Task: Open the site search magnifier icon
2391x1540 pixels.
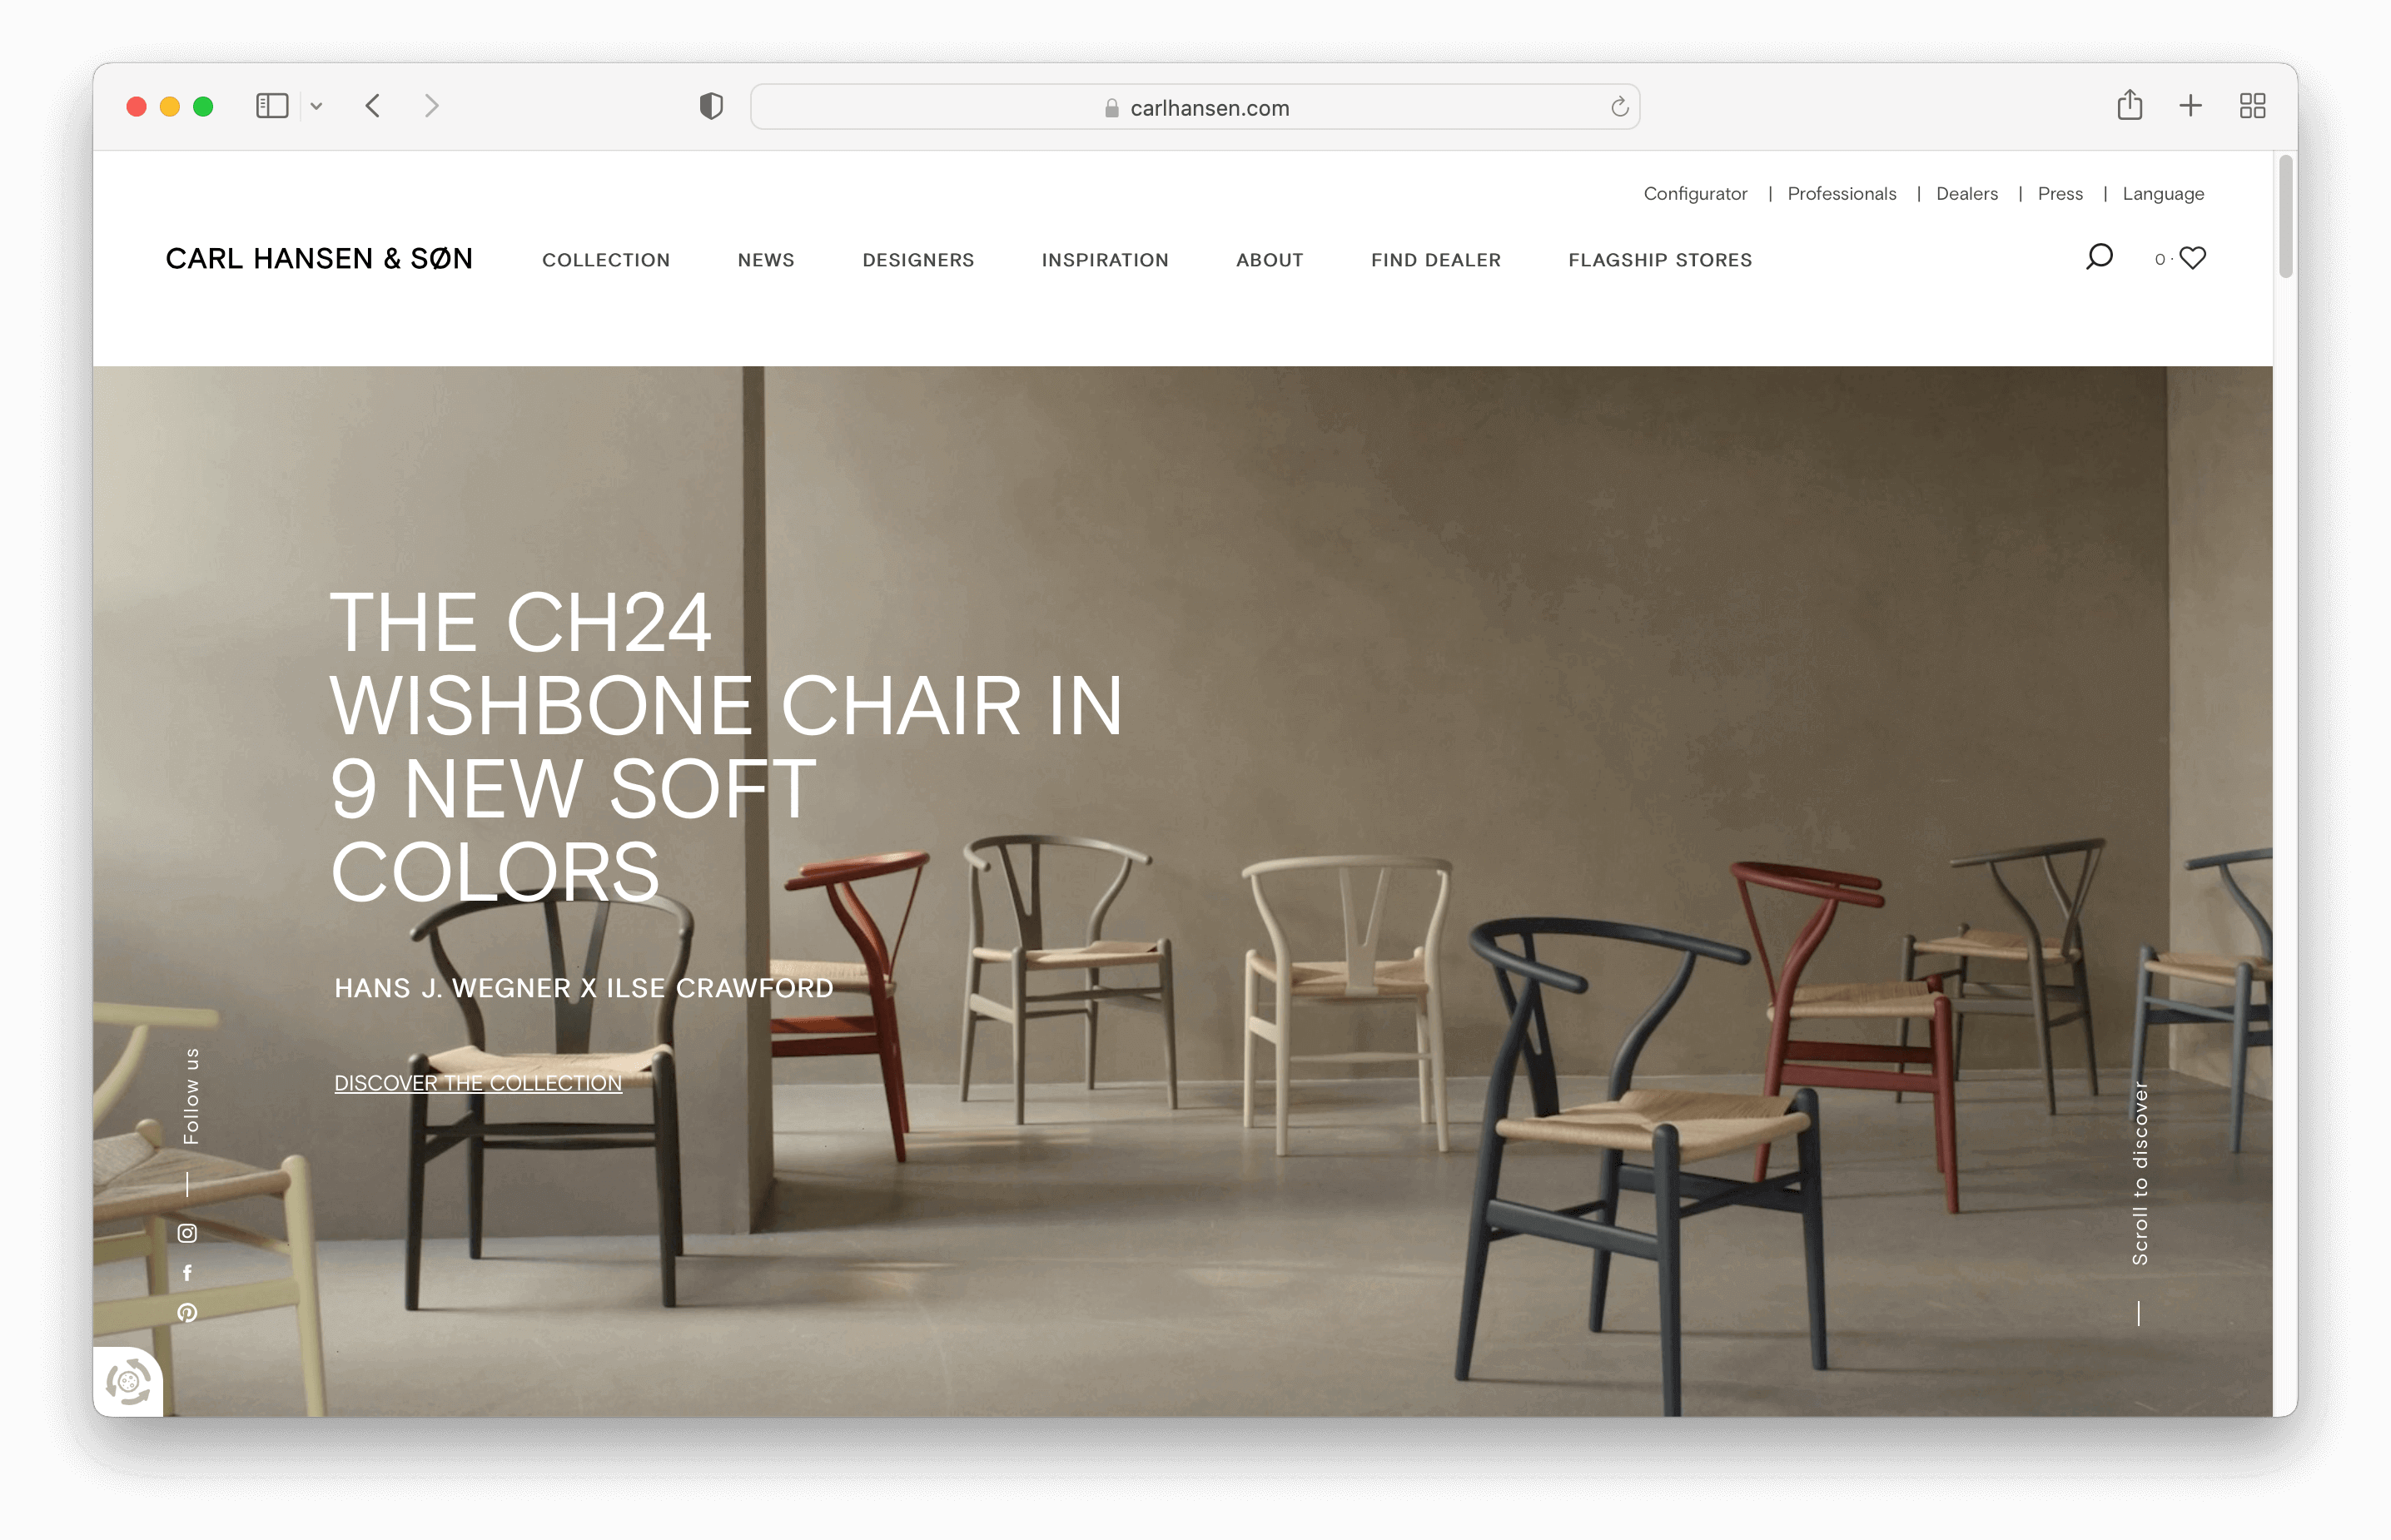Action: [x=2099, y=258]
